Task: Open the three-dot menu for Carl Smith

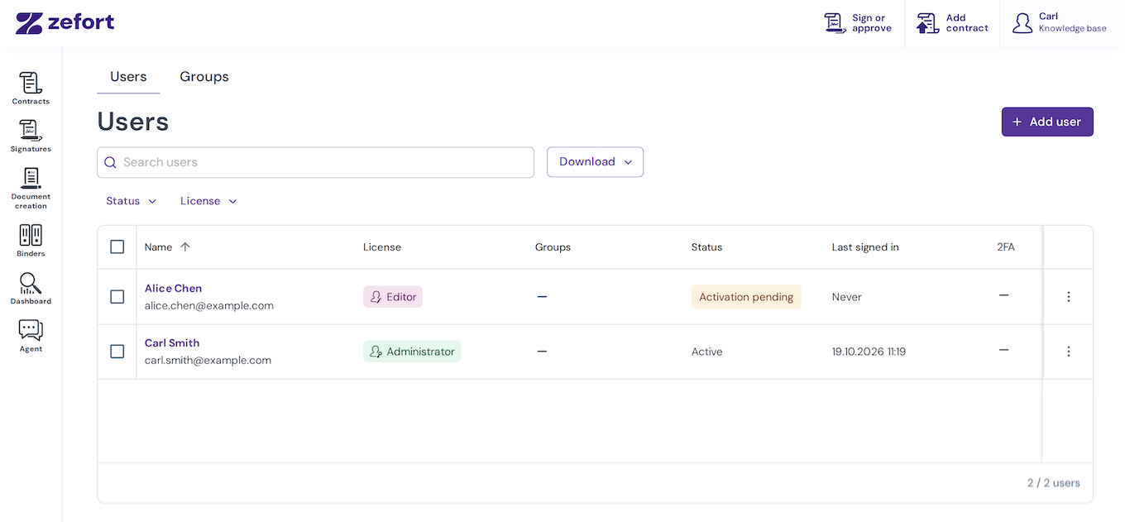Action: coord(1068,352)
